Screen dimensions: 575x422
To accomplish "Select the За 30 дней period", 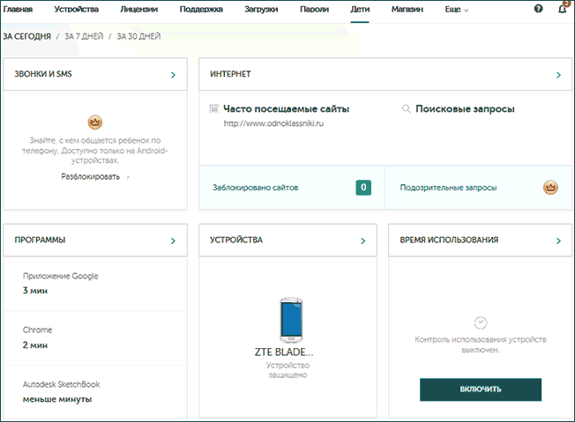I will click(x=138, y=37).
